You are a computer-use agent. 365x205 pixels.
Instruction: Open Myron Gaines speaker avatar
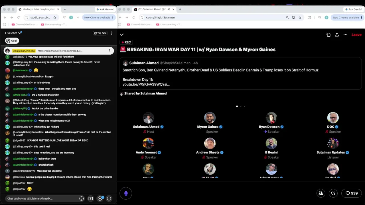coord(210,118)
